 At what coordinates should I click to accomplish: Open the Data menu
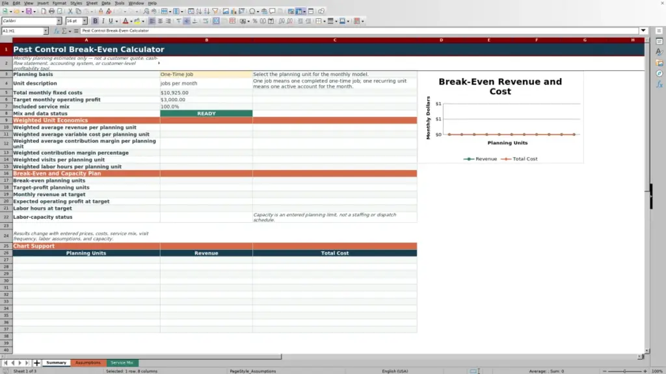106,3
